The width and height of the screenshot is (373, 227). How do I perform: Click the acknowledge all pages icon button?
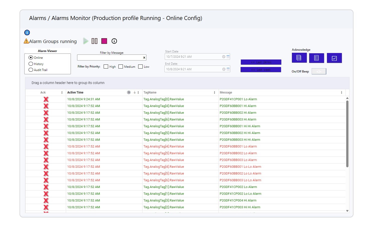[x=299, y=58]
